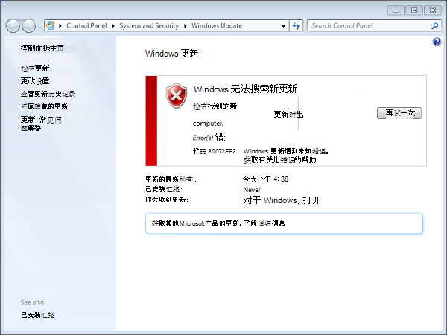Viewport: 447px width, 335px height.
Task: Click the refresh button beside address bar
Action: point(297,26)
